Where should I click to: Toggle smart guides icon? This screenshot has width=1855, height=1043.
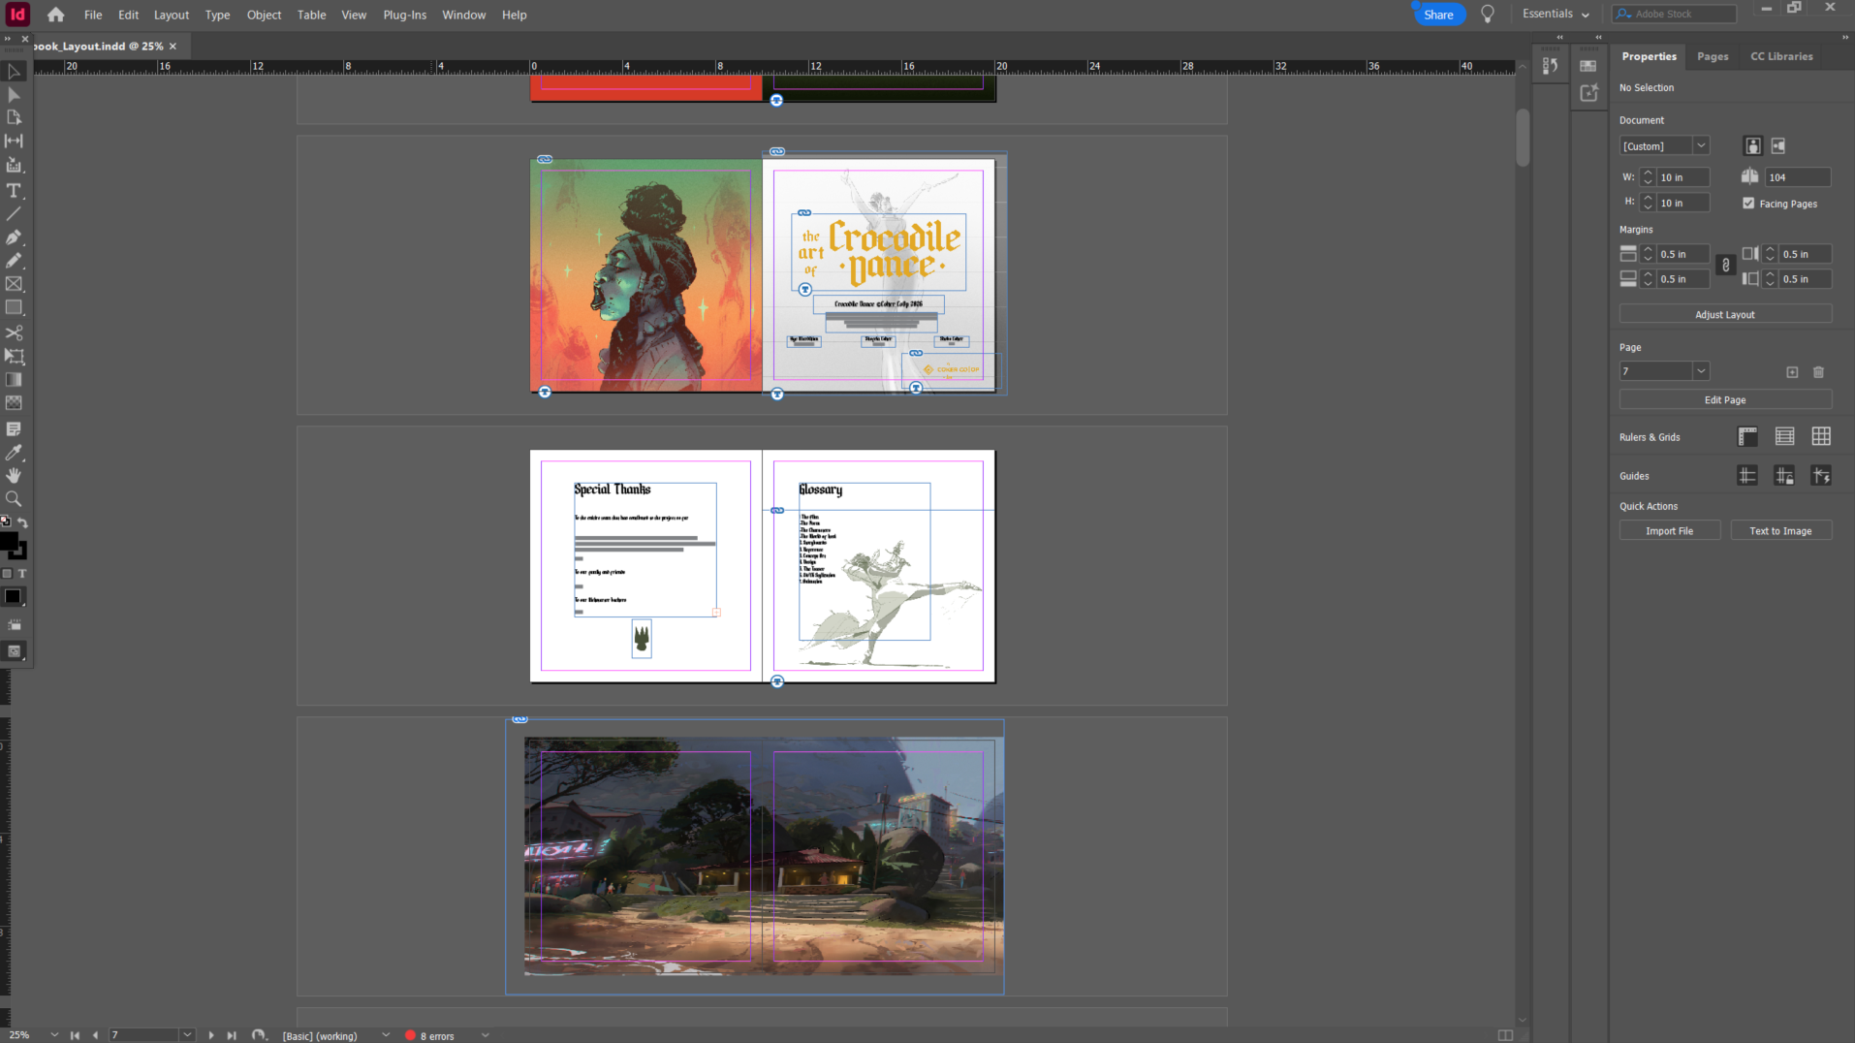pos(1821,476)
